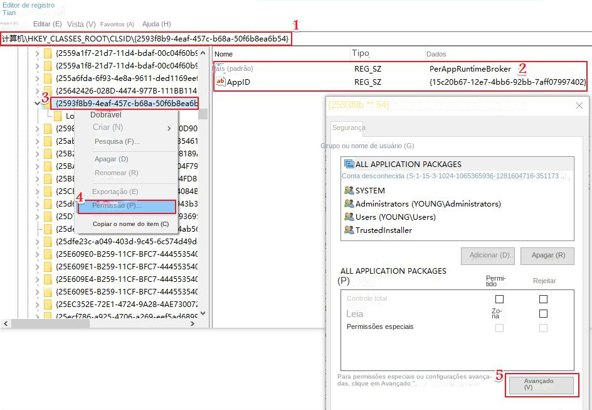Expand the {25E609E0-B259-11CF key
The image size is (592, 410).
tap(37, 254)
